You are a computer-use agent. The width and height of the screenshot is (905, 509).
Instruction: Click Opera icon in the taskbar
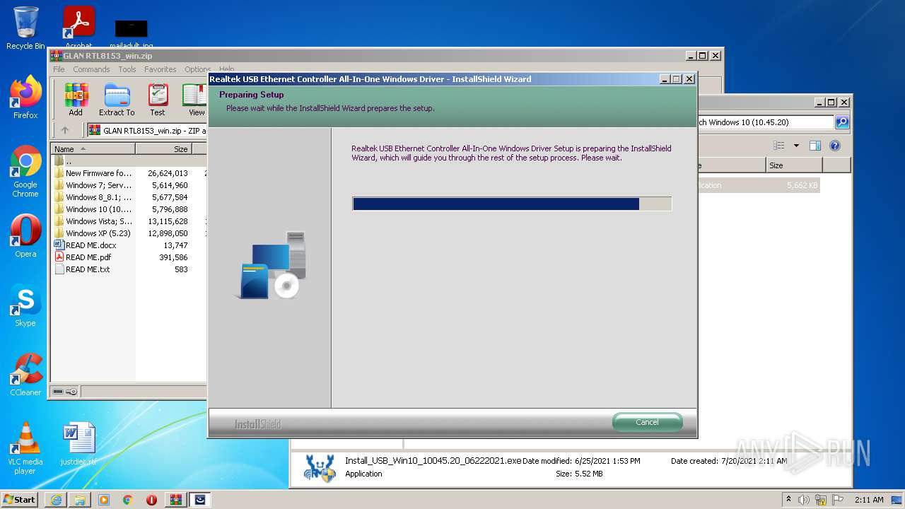pyautogui.click(x=151, y=500)
